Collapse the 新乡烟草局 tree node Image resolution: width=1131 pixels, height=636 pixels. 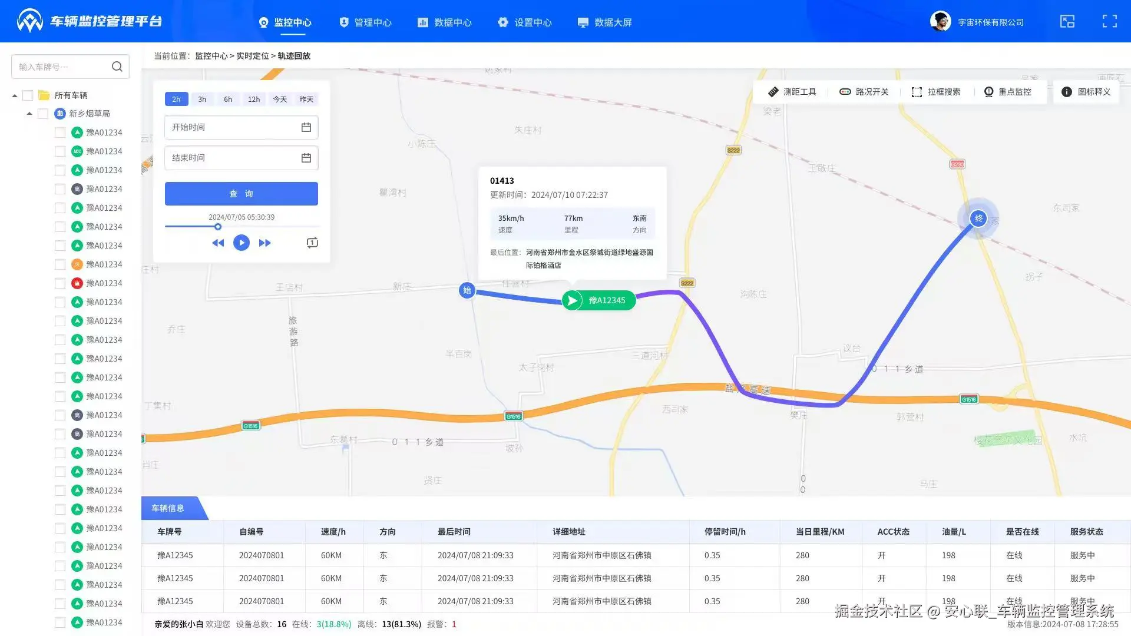(29, 114)
